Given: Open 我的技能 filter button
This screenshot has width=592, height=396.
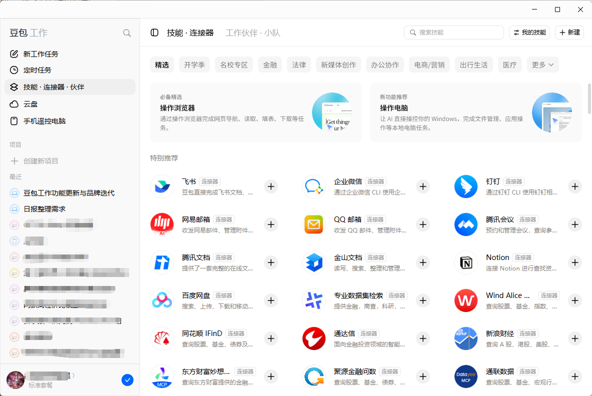Looking at the screenshot, I should (529, 32).
